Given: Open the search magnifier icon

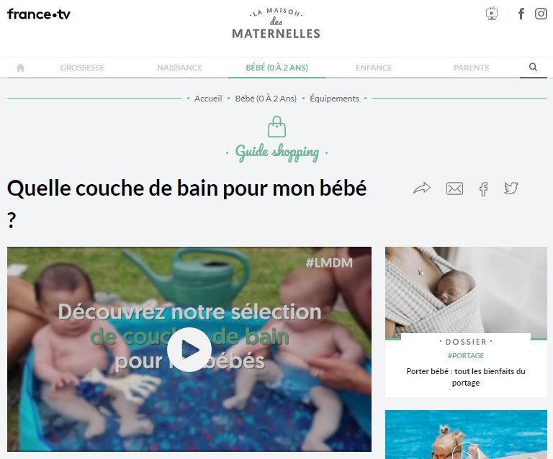Looking at the screenshot, I should [x=534, y=67].
